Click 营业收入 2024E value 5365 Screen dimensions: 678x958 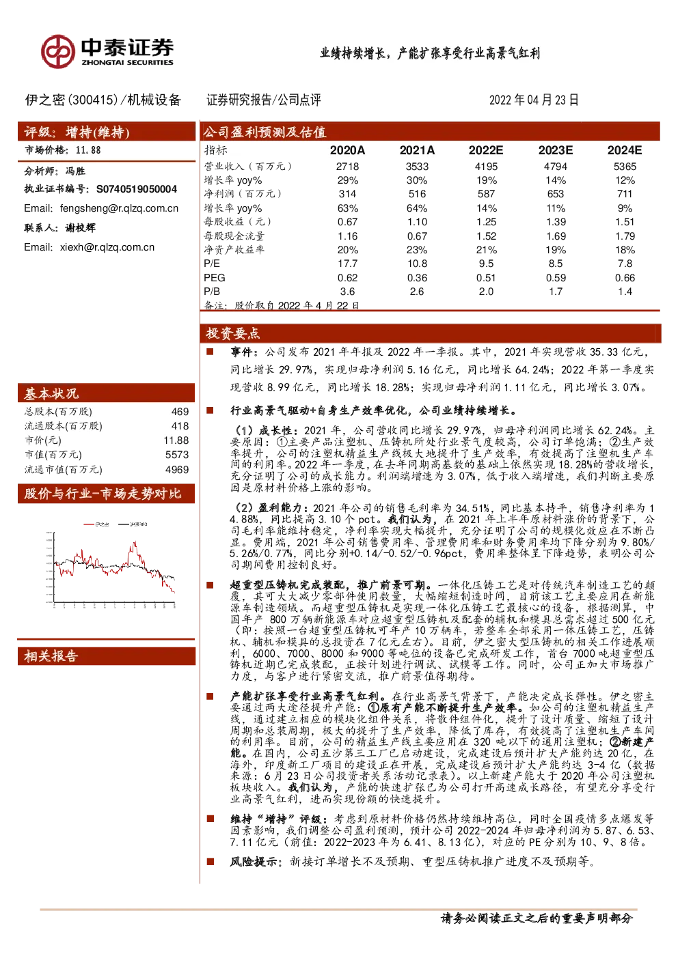tap(625, 167)
